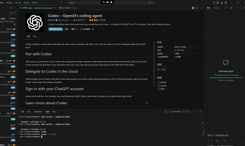Screen dimensions: 245x146
Task: Switch to the CODEX tab in side panel
Action: 216,8
